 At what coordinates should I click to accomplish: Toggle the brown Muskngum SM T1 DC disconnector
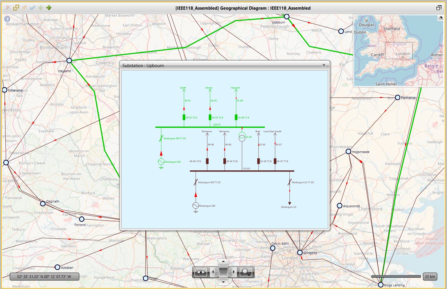click(196, 182)
